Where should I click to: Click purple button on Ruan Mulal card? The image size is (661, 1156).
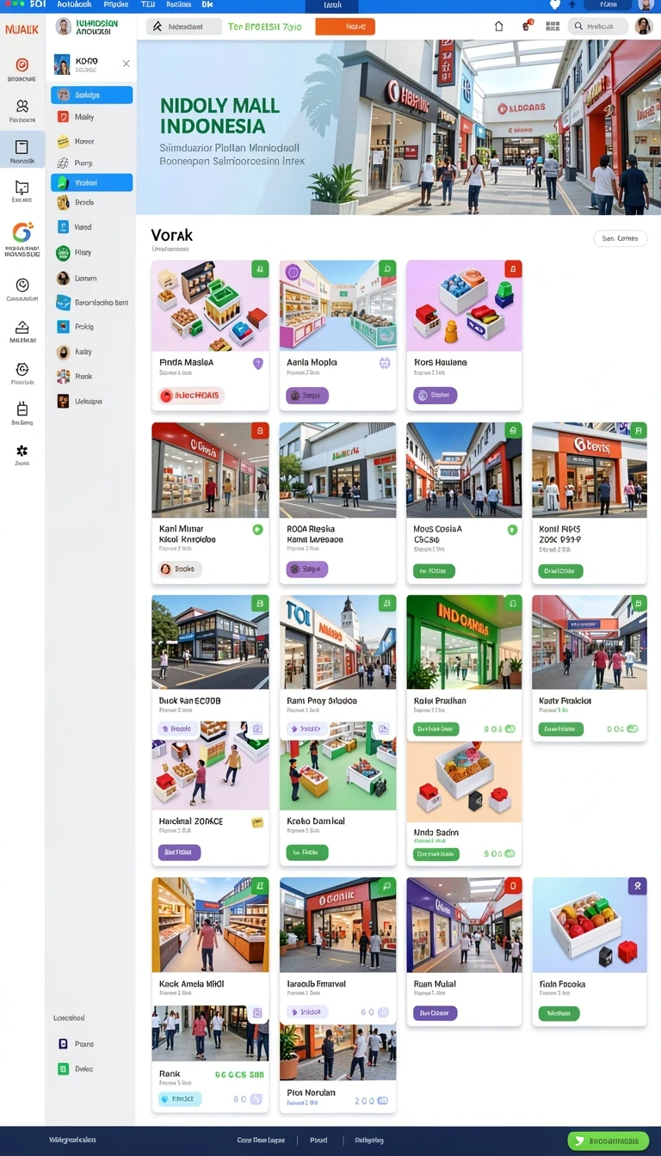point(436,1013)
